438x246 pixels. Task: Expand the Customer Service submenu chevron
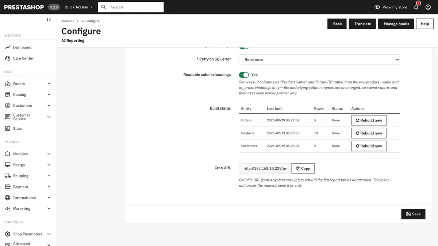point(49,117)
